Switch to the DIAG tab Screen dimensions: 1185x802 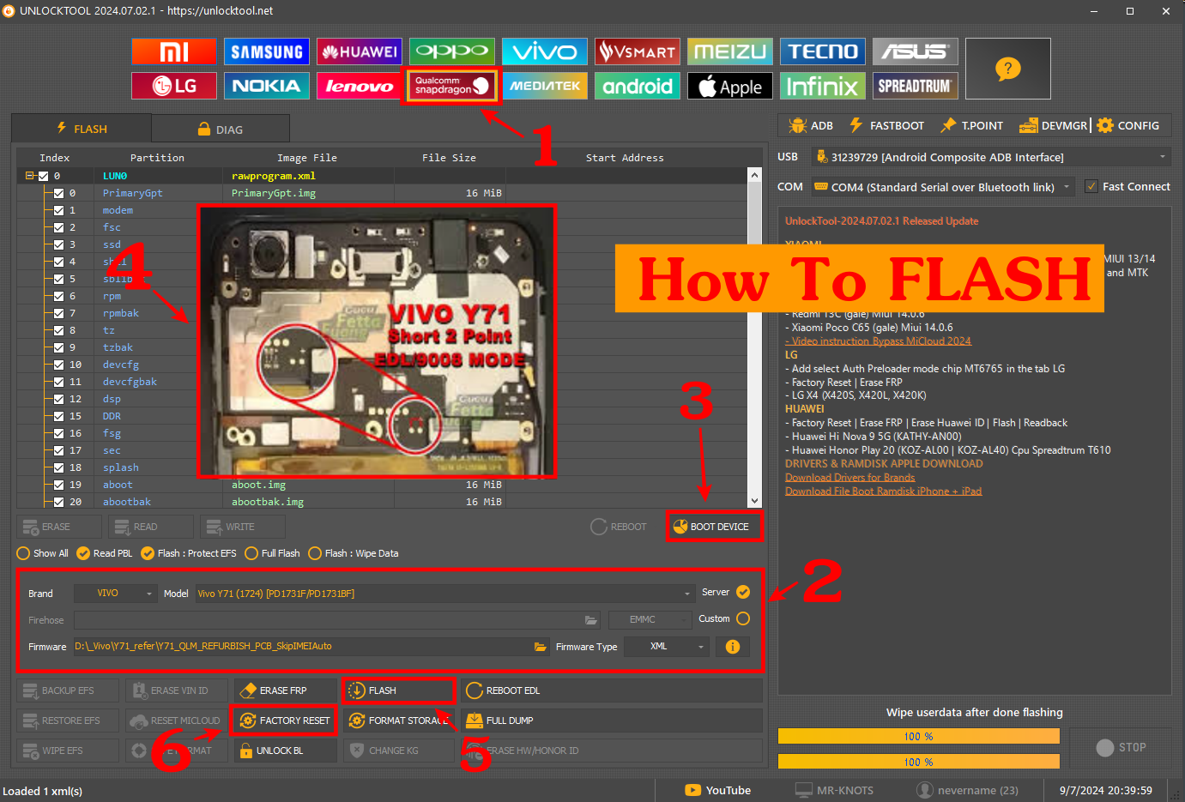[x=221, y=130]
